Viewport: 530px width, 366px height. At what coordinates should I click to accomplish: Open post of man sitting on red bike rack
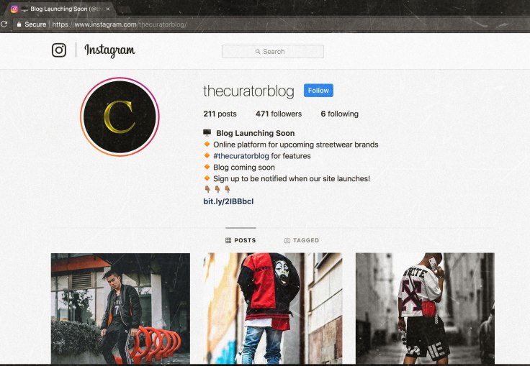click(x=120, y=308)
